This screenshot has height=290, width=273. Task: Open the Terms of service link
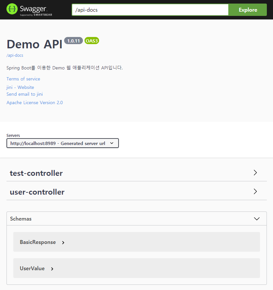click(23, 79)
